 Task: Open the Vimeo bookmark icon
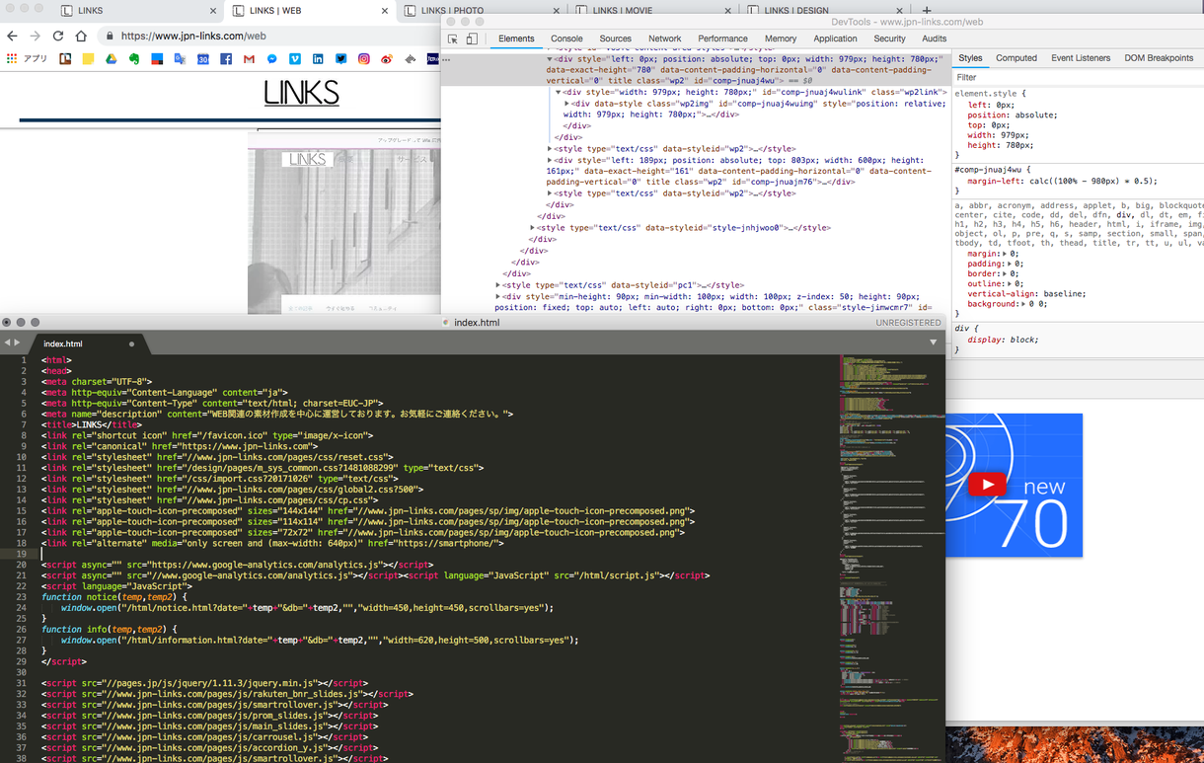tap(295, 59)
